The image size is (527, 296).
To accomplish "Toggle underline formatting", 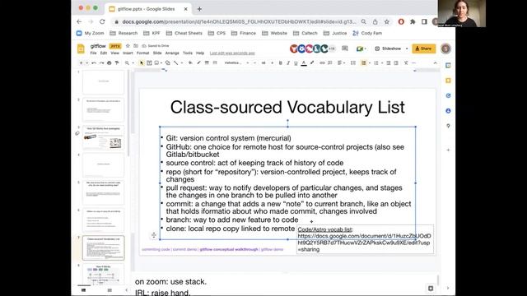I will pyautogui.click(x=296, y=62).
